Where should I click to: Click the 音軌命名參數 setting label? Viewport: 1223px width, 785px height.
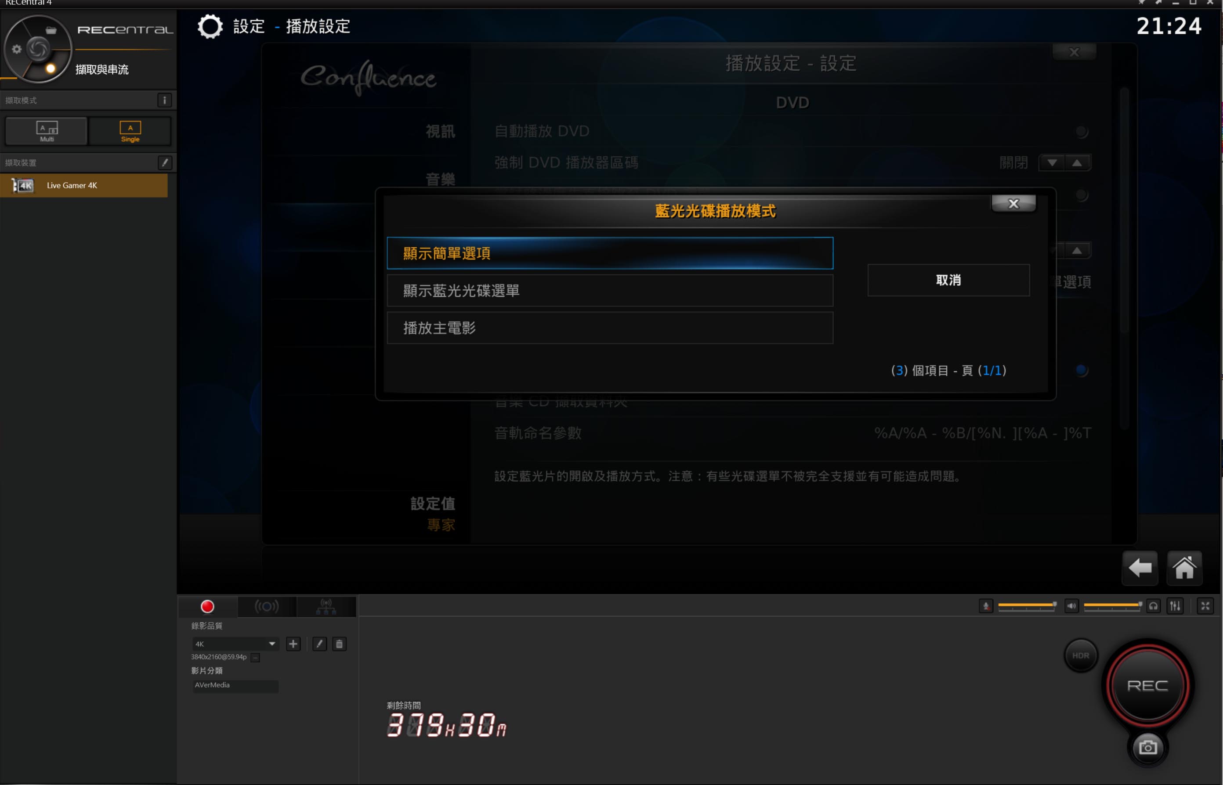(538, 433)
